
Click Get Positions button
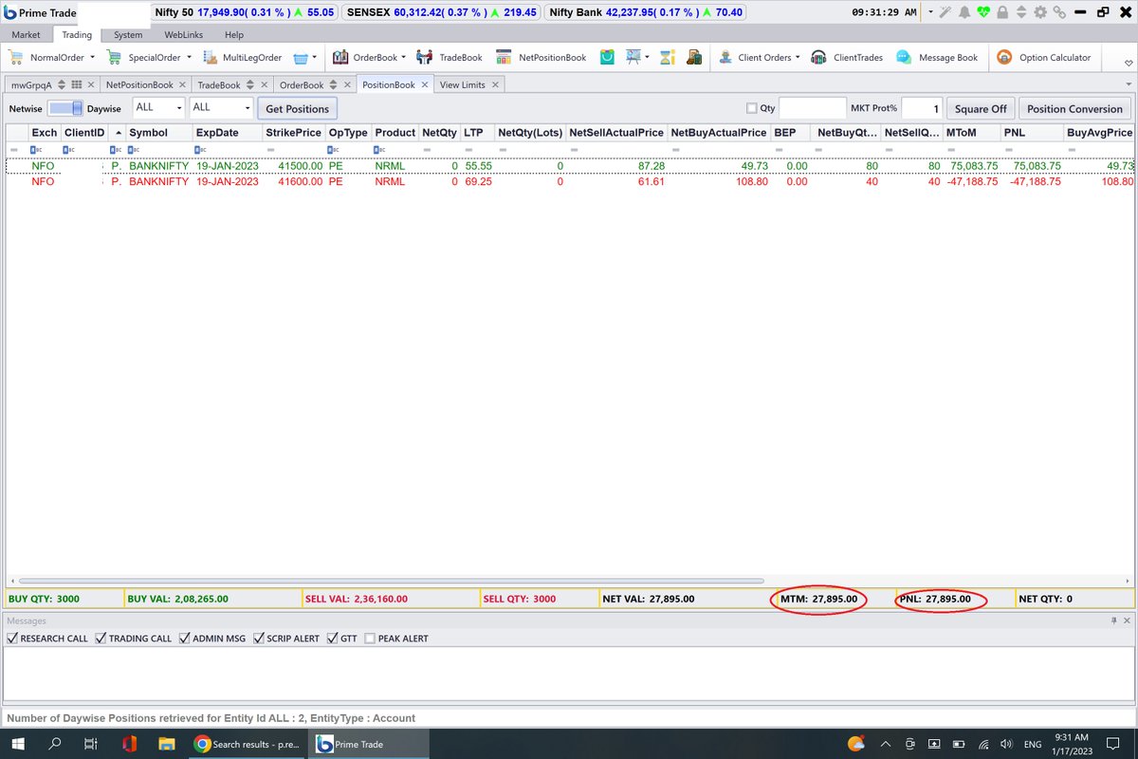297,108
